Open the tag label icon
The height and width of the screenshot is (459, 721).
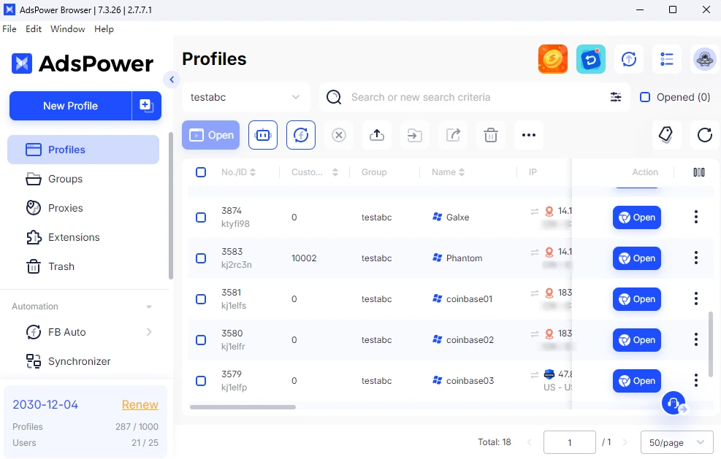pos(665,135)
